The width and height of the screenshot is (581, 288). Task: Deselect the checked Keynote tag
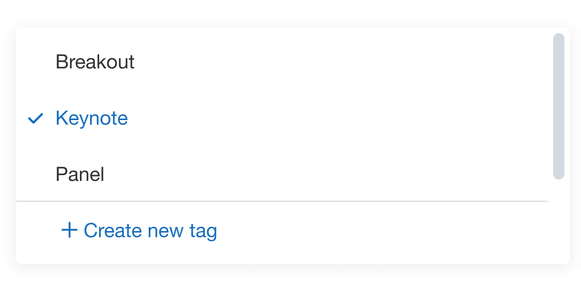point(91,118)
